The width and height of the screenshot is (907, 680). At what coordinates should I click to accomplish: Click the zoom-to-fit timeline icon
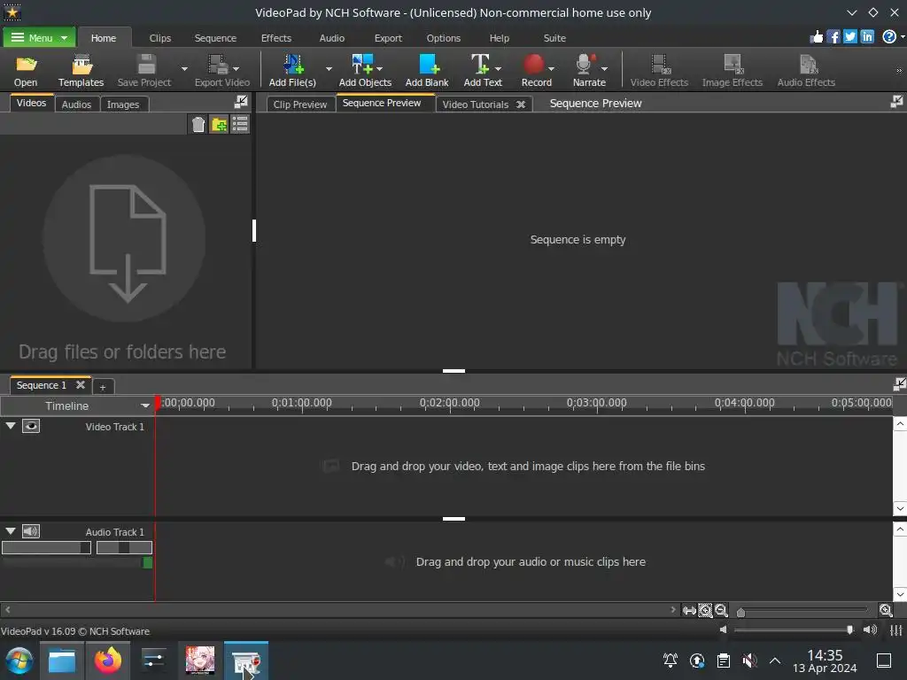(689, 611)
